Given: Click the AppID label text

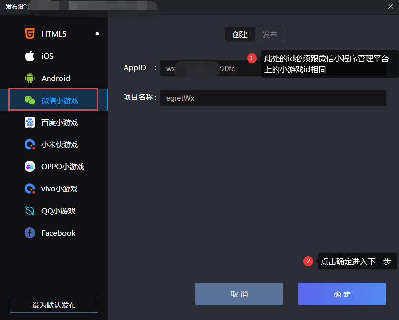Looking at the screenshot, I should (x=135, y=68).
